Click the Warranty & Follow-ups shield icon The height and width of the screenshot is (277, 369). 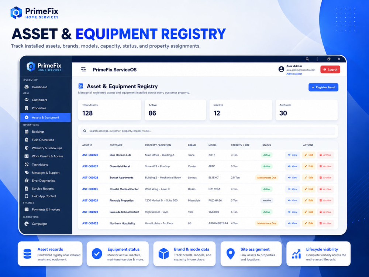27,148
